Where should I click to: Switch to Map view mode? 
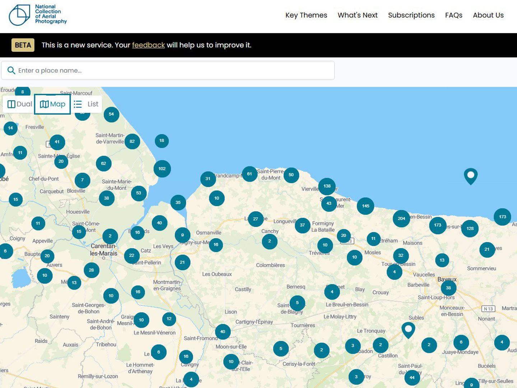(x=52, y=104)
